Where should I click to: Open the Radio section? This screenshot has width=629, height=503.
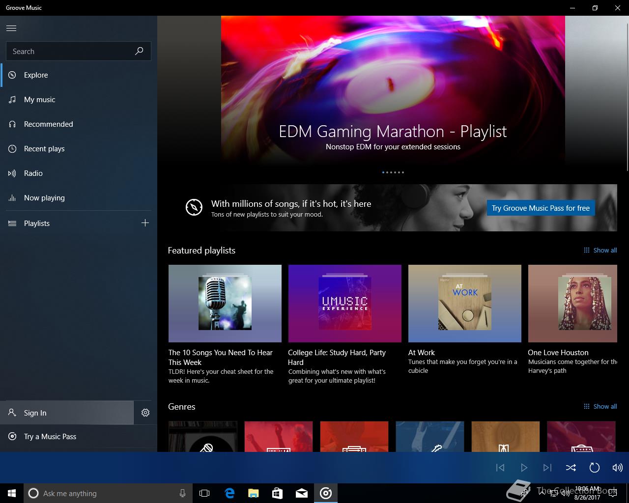(79, 173)
